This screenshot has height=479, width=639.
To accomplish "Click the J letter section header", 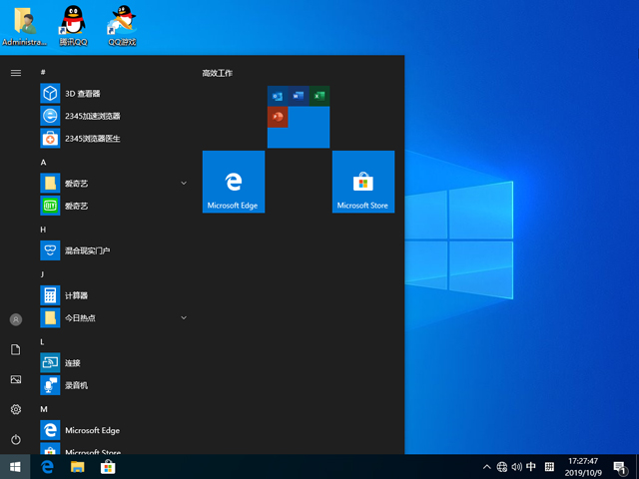I will (x=42, y=274).
